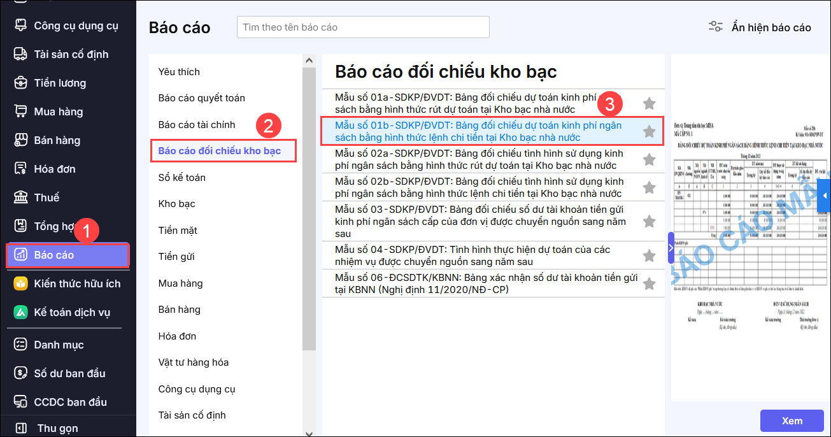The height and width of the screenshot is (437, 831).
Task: Click the Thuế bank building icon
Action: coord(21,197)
